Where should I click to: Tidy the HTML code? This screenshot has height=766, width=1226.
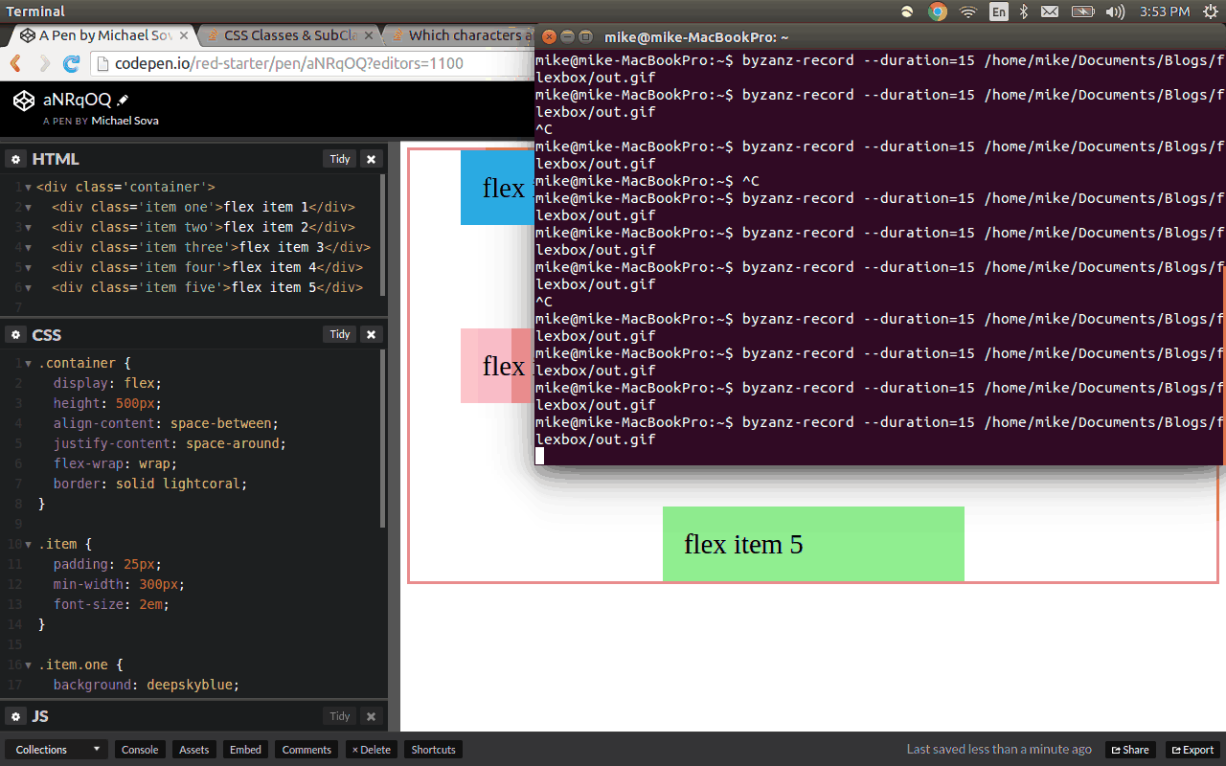pyautogui.click(x=340, y=159)
